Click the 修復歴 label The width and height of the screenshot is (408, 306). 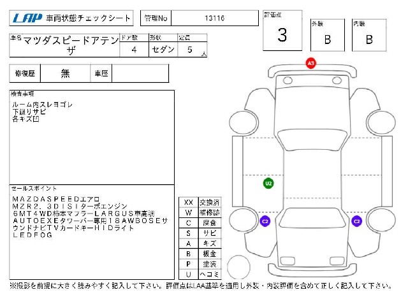pos(25,74)
